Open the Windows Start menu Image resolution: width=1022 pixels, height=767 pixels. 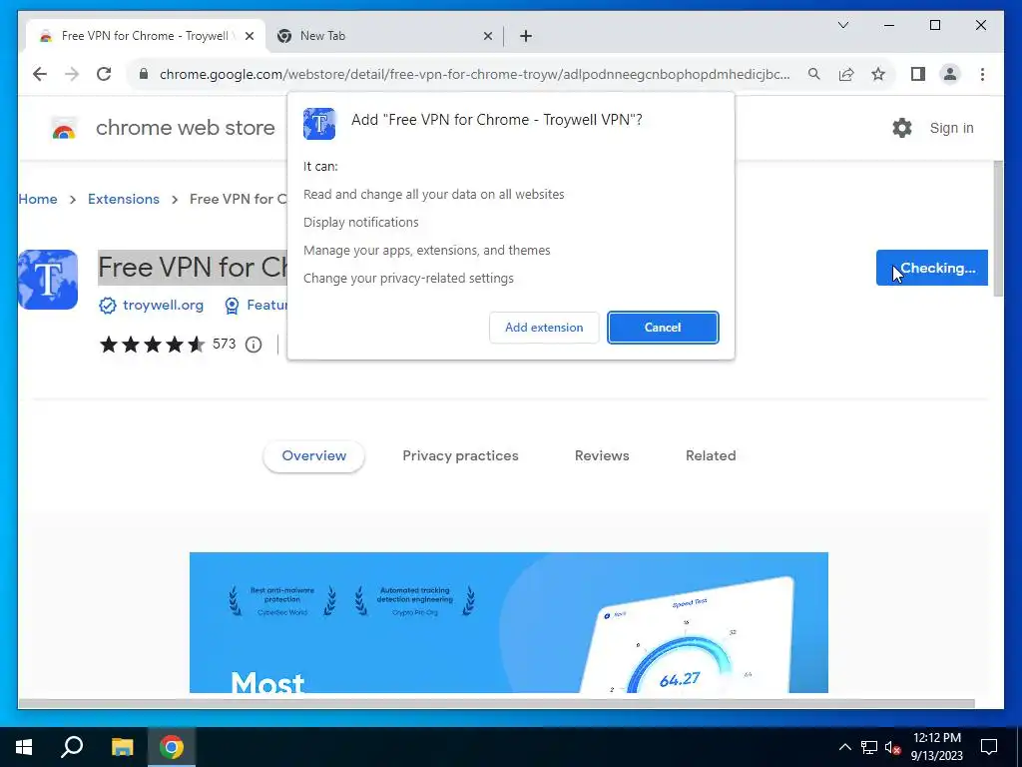click(24, 747)
